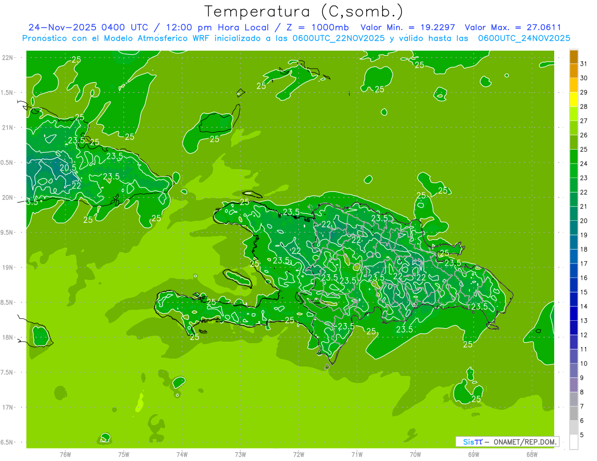Image resolution: width=597 pixels, height=461 pixels.
Task: Click the "18N" latitude axis label
Action: [x=8, y=337]
